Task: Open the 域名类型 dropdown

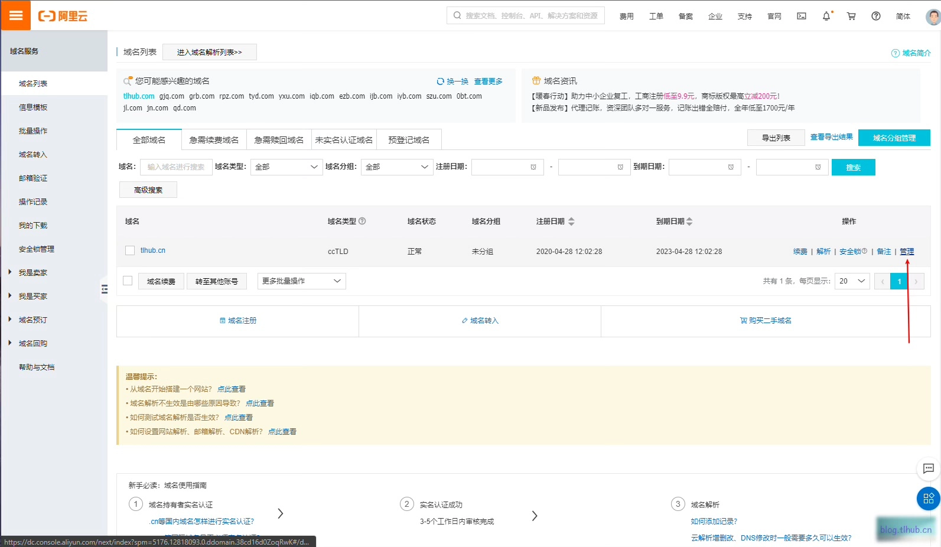Action: [x=286, y=167]
